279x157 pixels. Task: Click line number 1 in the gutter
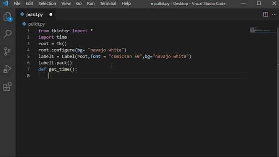click(x=28, y=31)
